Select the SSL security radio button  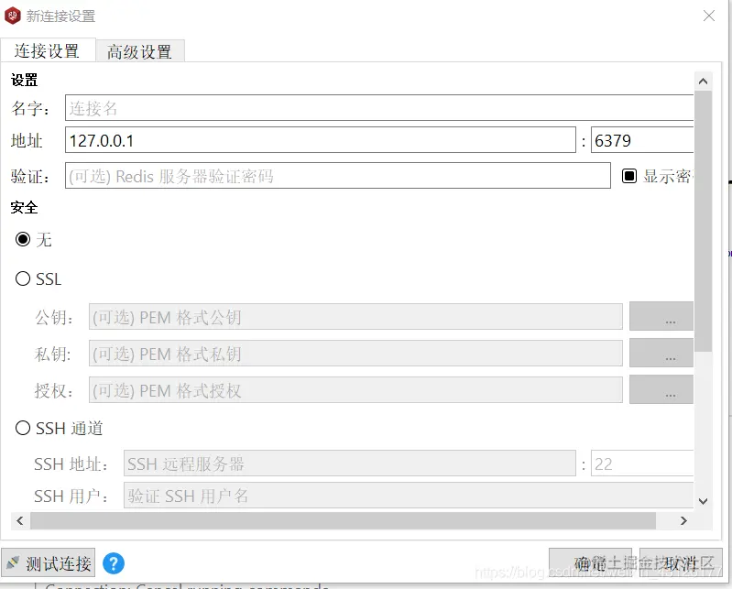[x=23, y=279]
